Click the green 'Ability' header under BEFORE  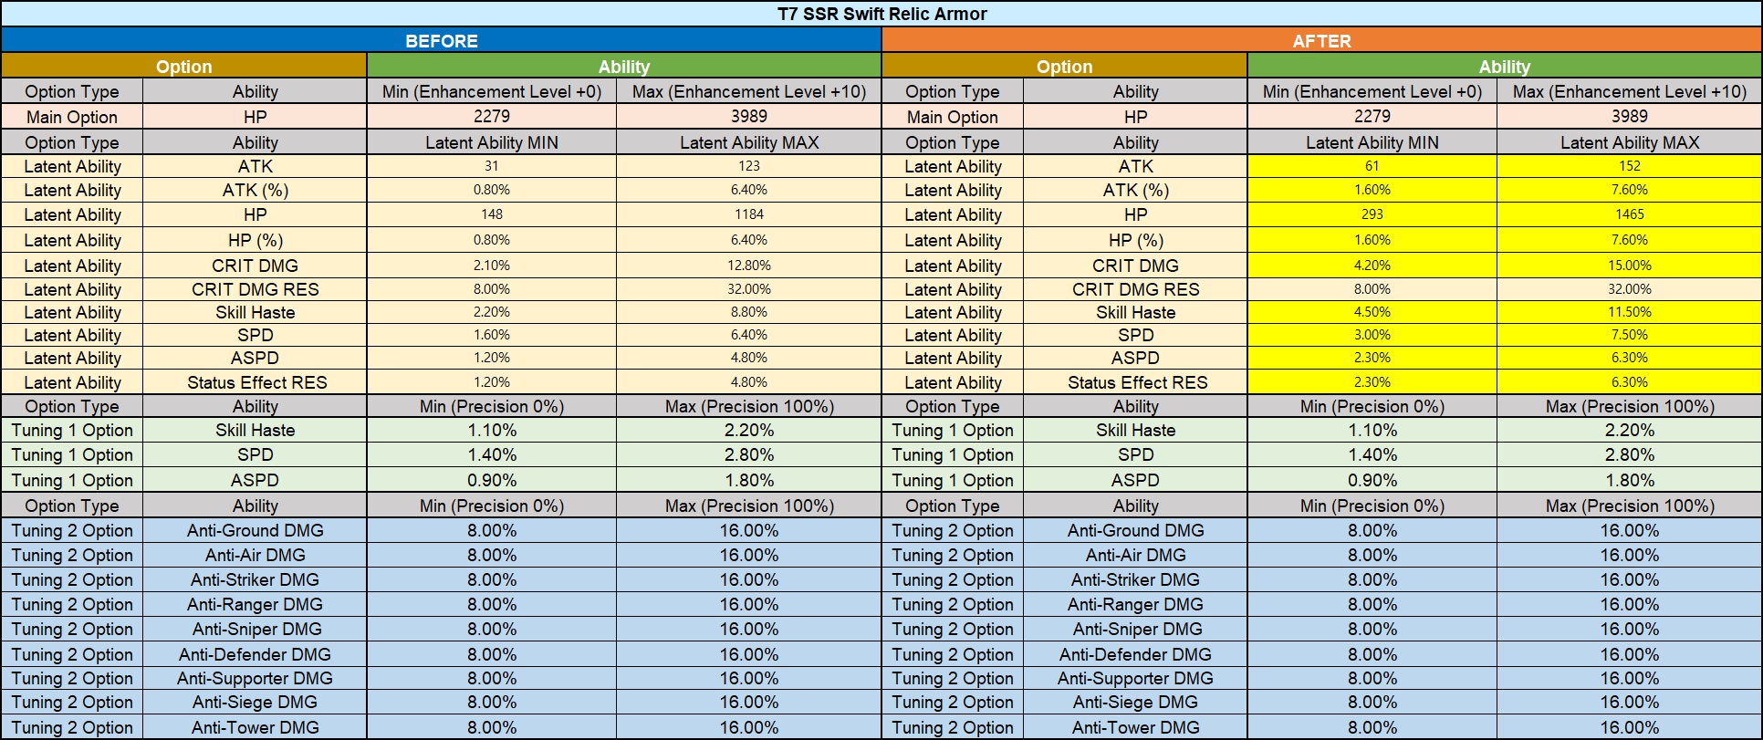[x=623, y=66]
